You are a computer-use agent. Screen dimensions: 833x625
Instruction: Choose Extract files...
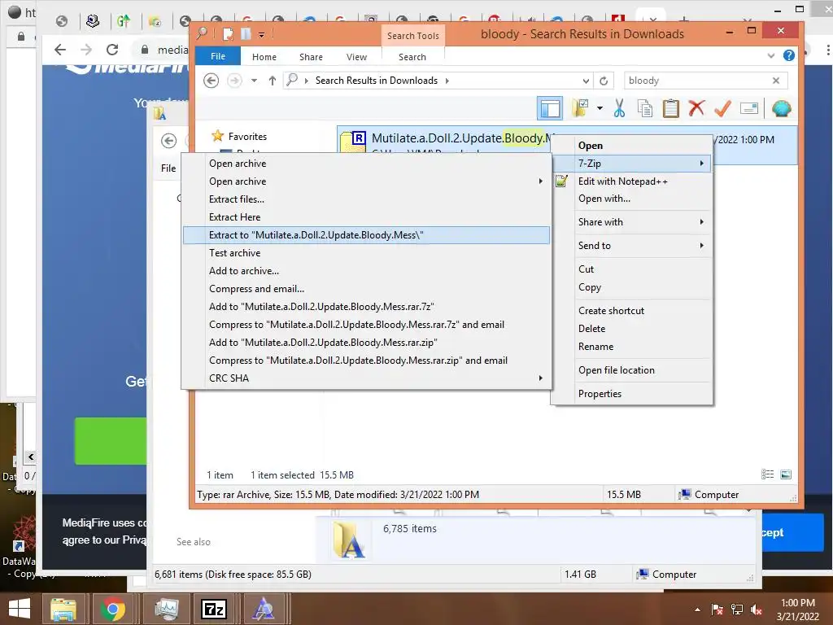coord(366,199)
